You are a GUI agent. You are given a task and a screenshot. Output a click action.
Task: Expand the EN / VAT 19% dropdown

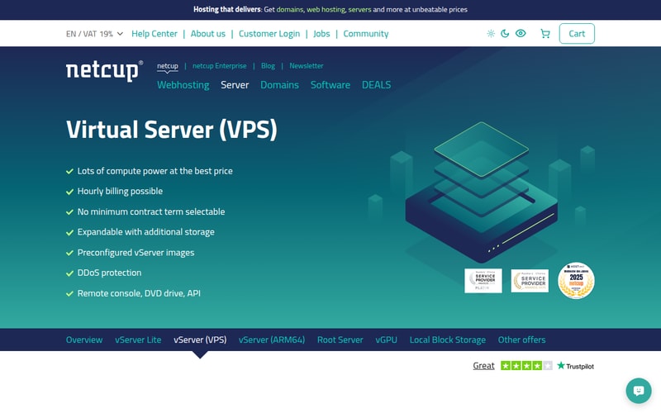pyautogui.click(x=94, y=34)
